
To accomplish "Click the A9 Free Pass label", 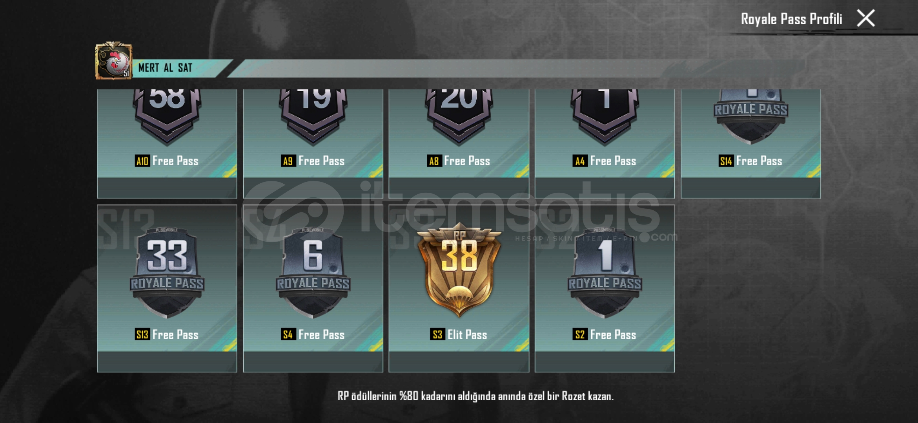I will tap(313, 161).
